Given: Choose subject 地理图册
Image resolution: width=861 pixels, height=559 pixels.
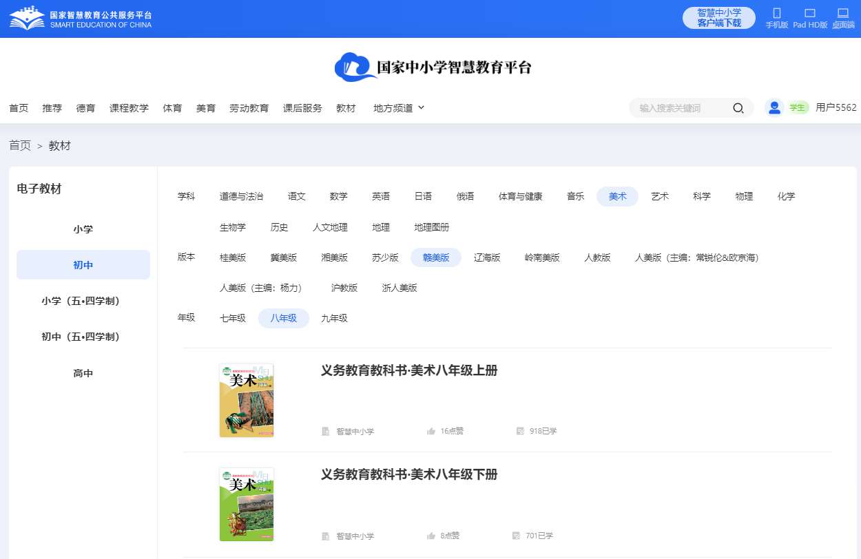Looking at the screenshot, I should [432, 227].
